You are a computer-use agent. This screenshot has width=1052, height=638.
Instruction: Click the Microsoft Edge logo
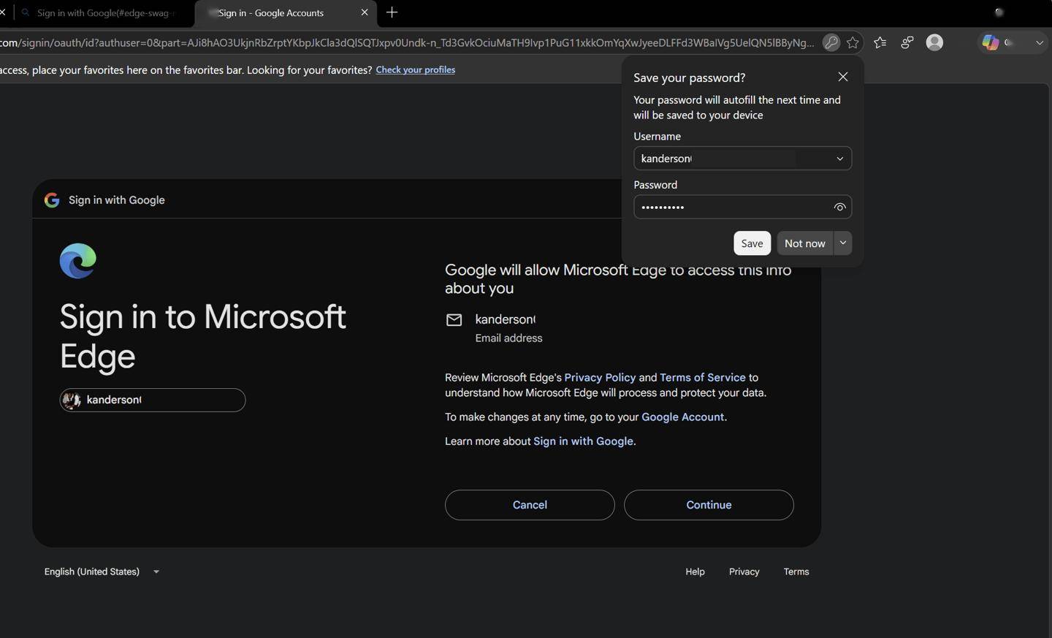78,261
